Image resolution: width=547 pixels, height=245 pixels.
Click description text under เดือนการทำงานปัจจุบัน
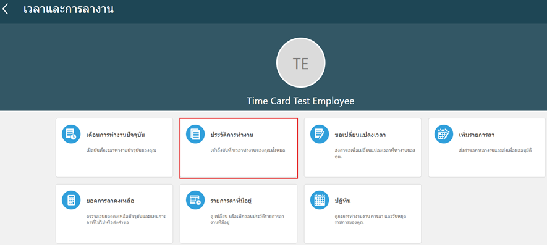tap(121, 151)
